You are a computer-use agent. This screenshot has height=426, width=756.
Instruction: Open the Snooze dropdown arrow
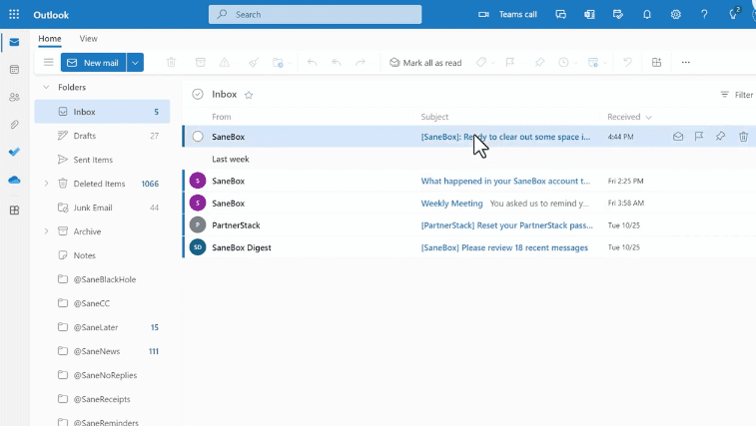pyautogui.click(x=575, y=63)
